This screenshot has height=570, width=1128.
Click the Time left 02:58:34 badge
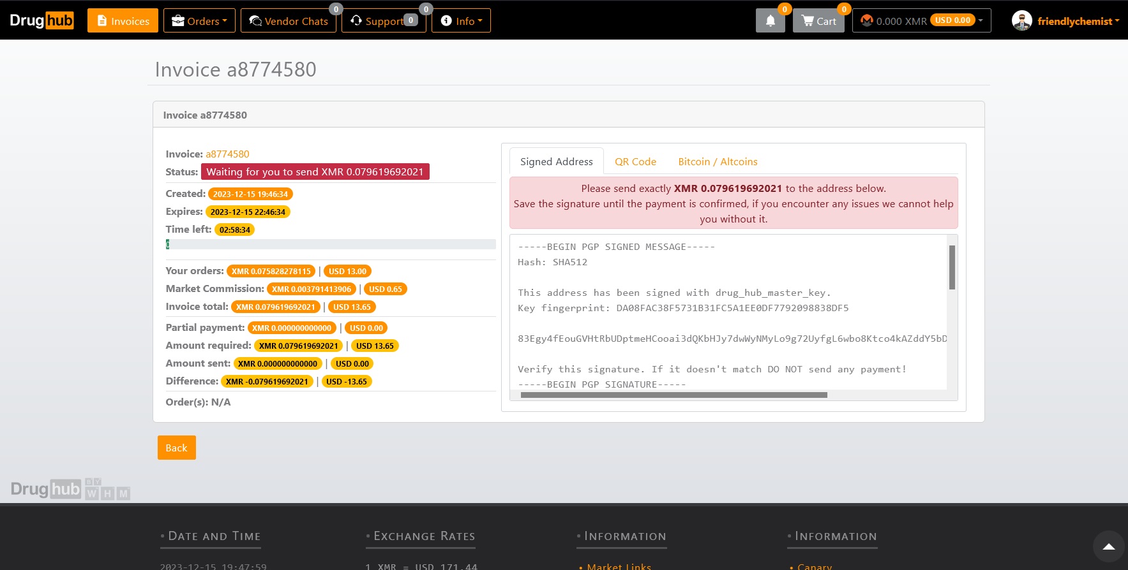pyautogui.click(x=234, y=230)
